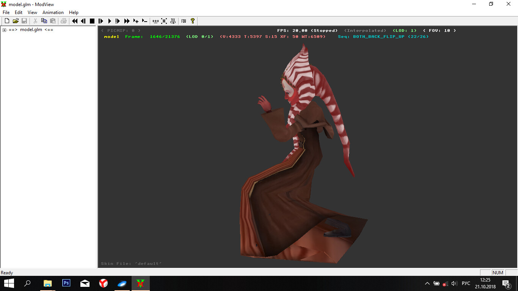This screenshot has width=518, height=291.
Task: Open File Explorer from taskbar
Action: [47, 283]
